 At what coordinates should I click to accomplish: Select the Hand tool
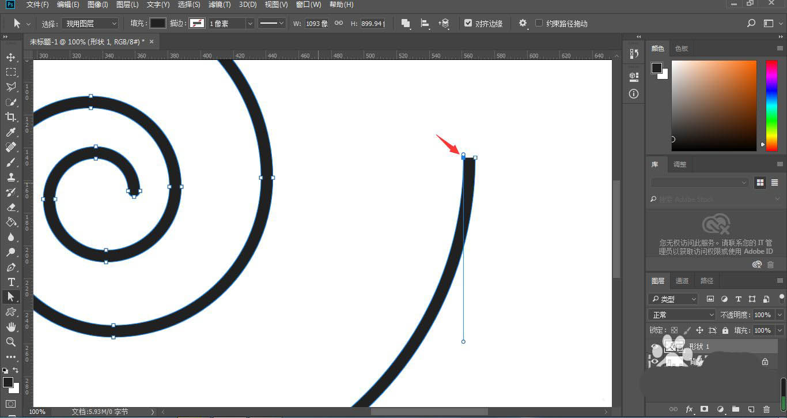coord(10,327)
